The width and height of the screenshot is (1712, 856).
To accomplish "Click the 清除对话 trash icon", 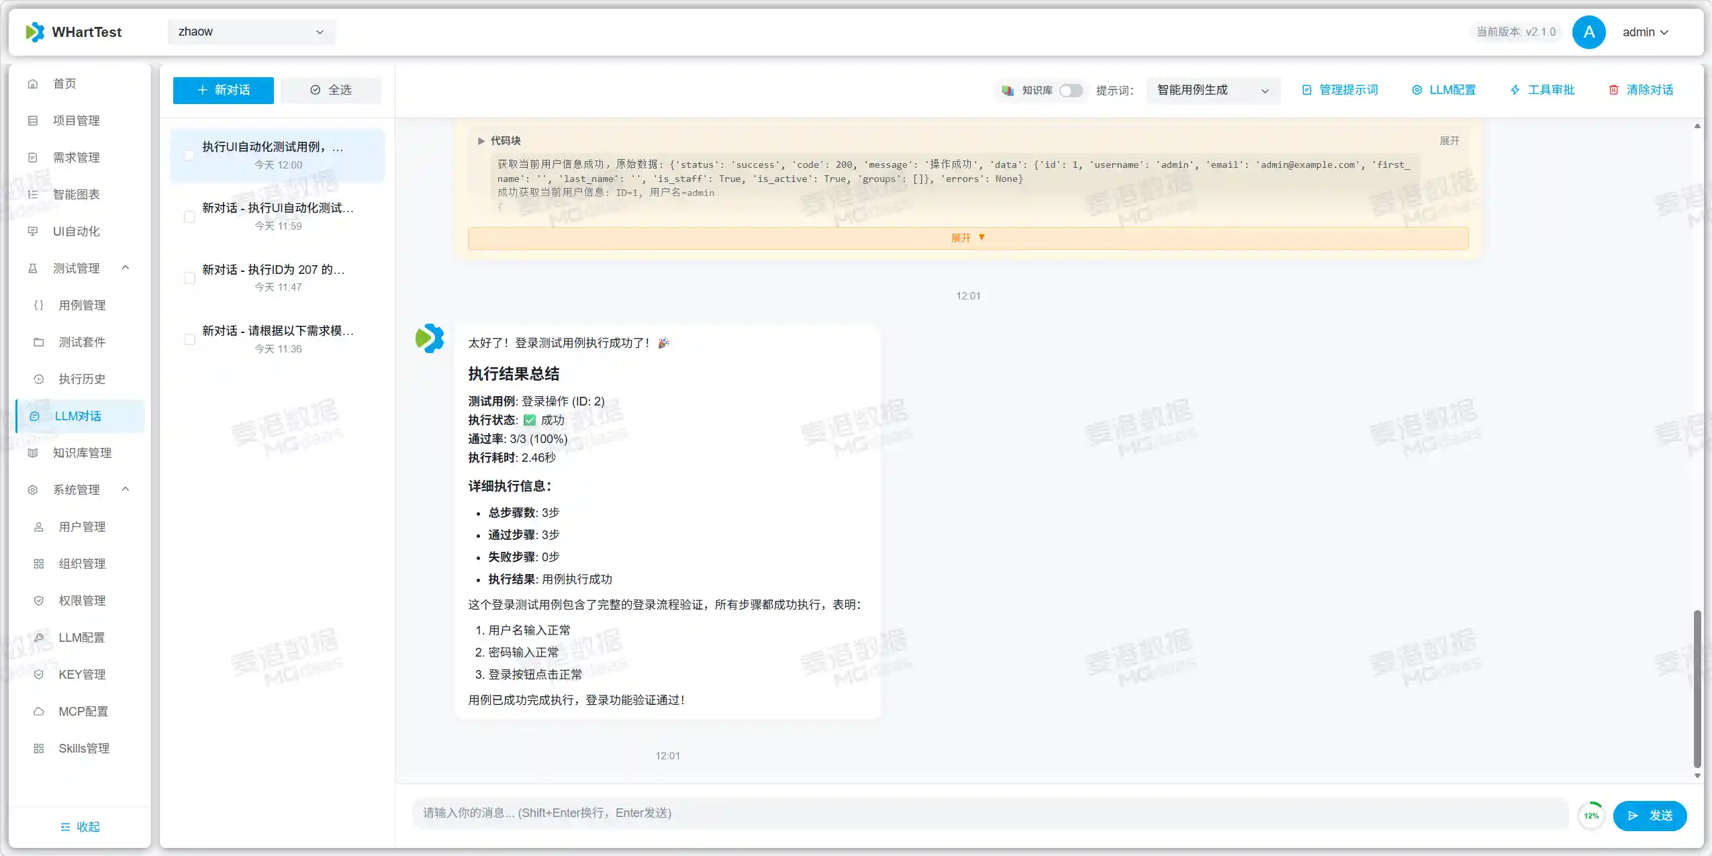I will (x=1613, y=90).
